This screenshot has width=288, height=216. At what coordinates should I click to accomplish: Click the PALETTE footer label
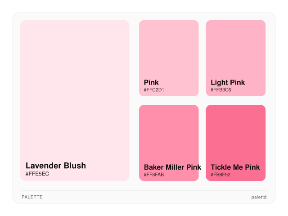click(32, 197)
